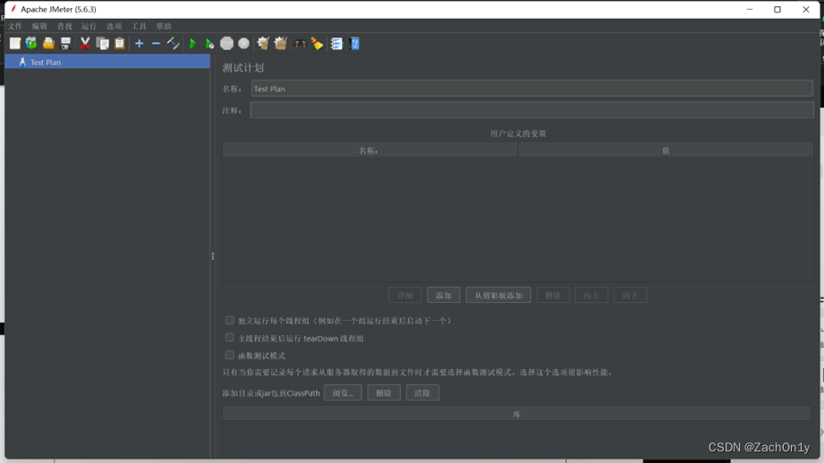Collapse all nodes with minus icon
The width and height of the screenshot is (824, 463).
click(x=156, y=44)
